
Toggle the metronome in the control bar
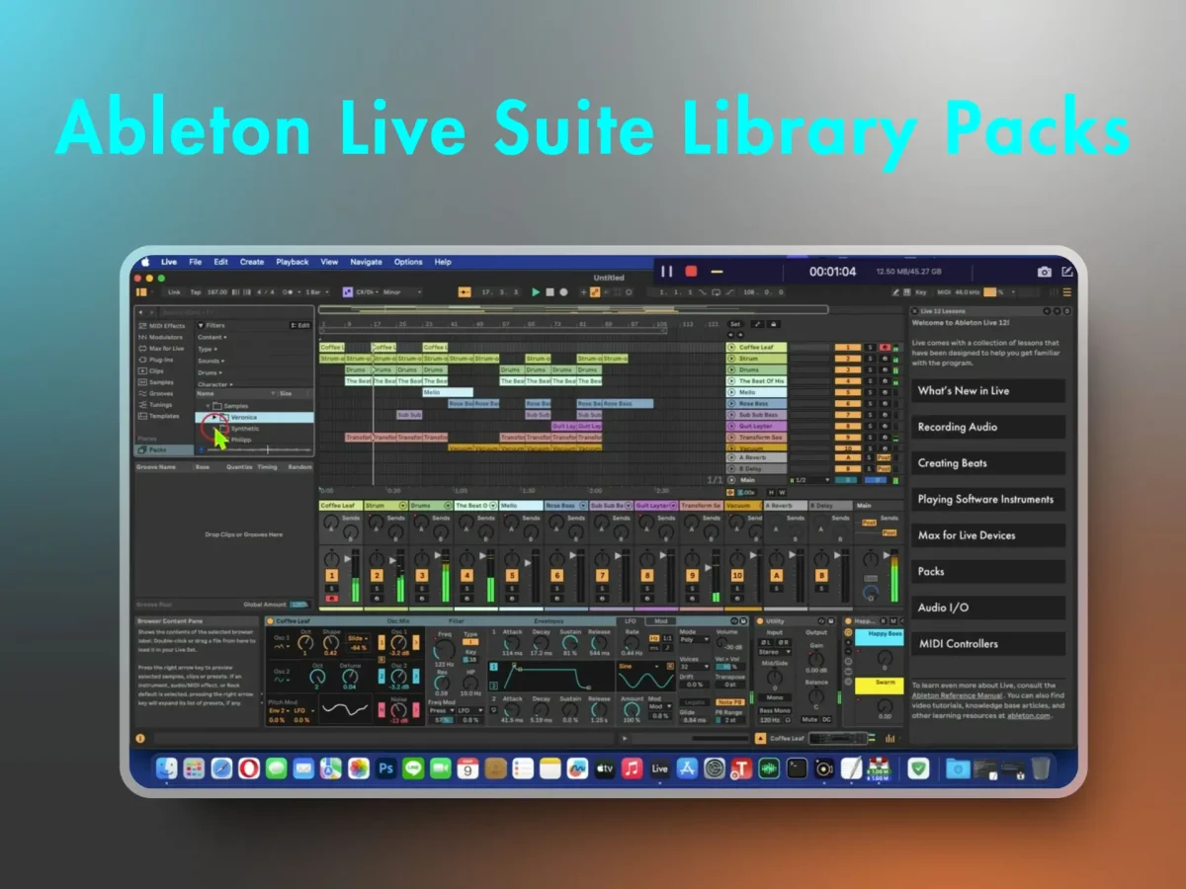coord(293,292)
